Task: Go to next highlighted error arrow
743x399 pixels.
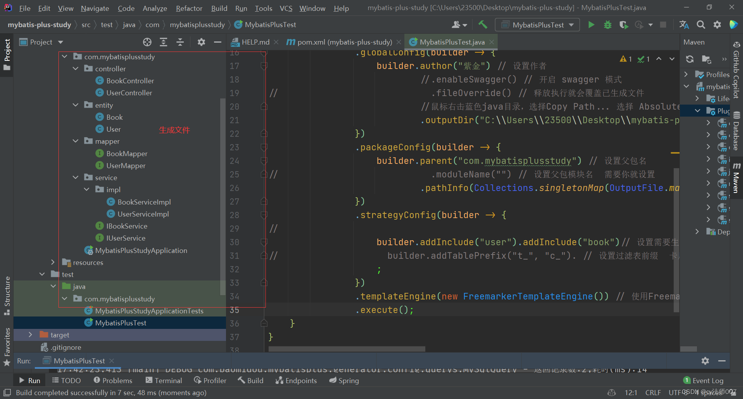Action: pos(672,59)
